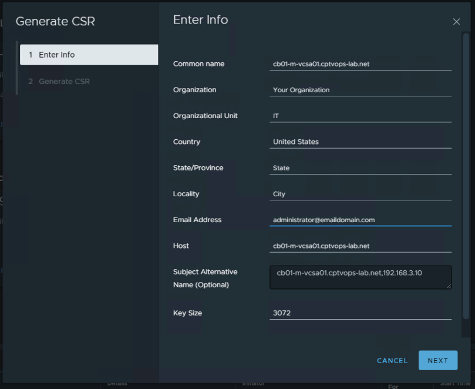Open the Country selector showing United States
Viewport: 475px width, 389px height.
360,142
